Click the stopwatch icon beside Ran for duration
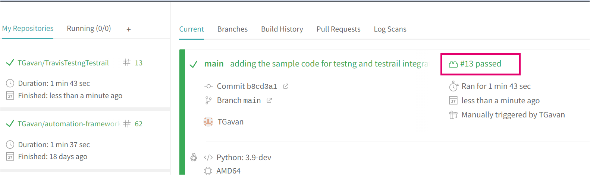 454,86
